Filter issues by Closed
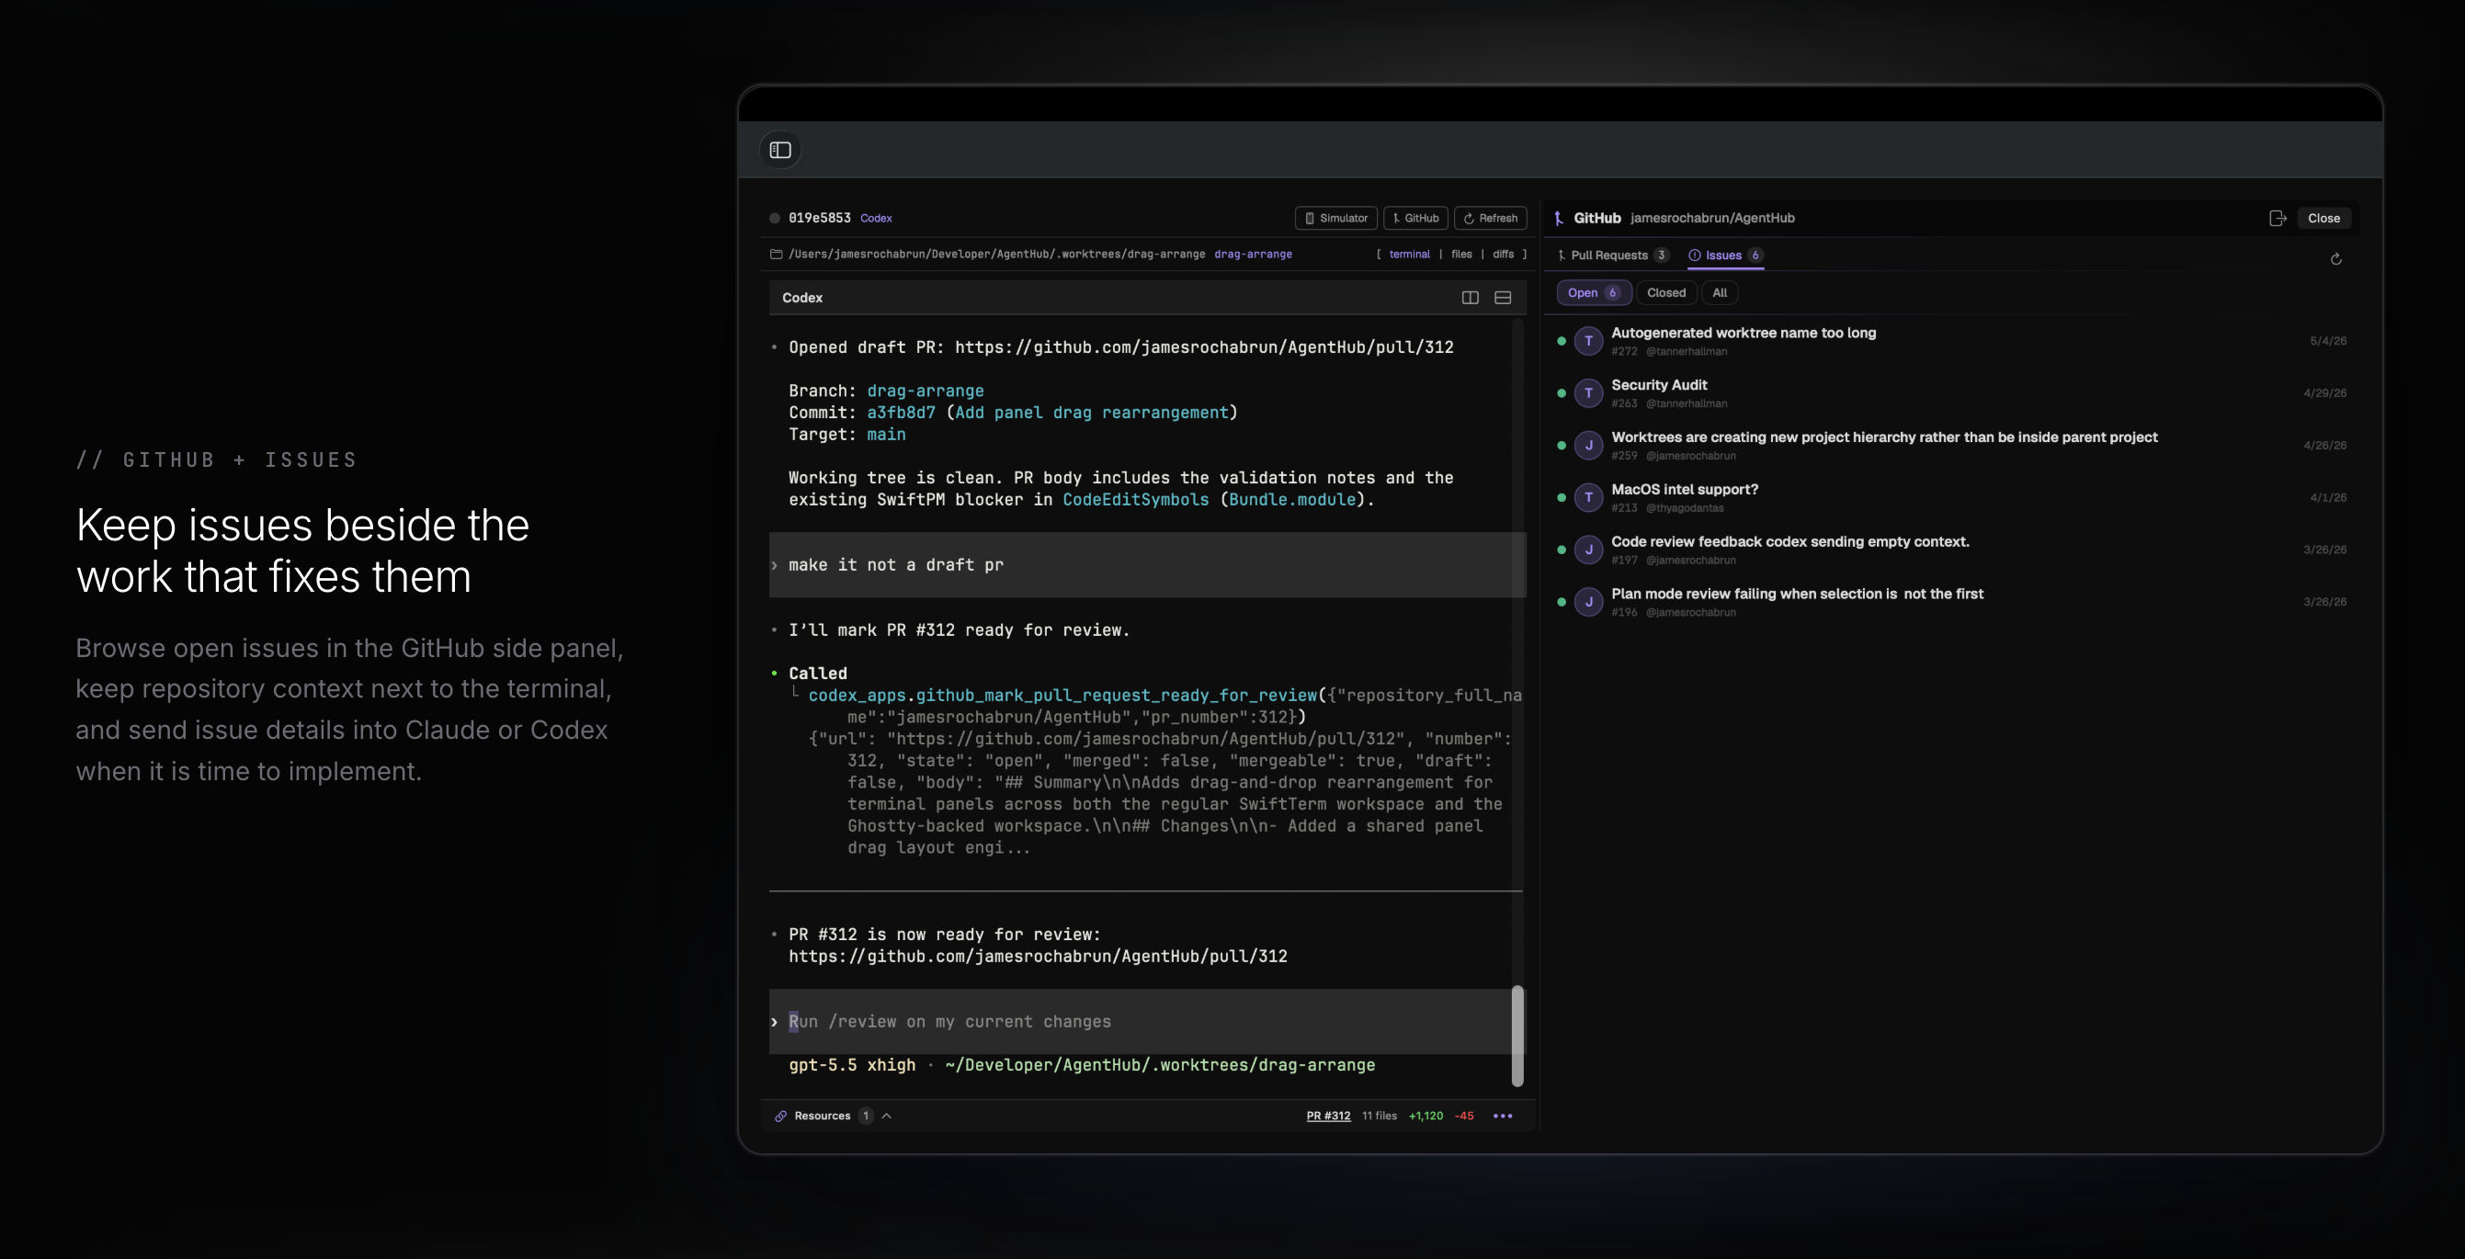2465x1259 pixels. pyautogui.click(x=1666, y=293)
